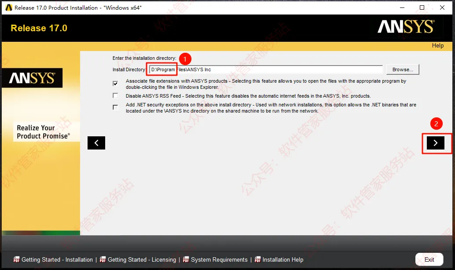Click the next arrow button
Screen dimensions: 455x270
[x=435, y=142]
